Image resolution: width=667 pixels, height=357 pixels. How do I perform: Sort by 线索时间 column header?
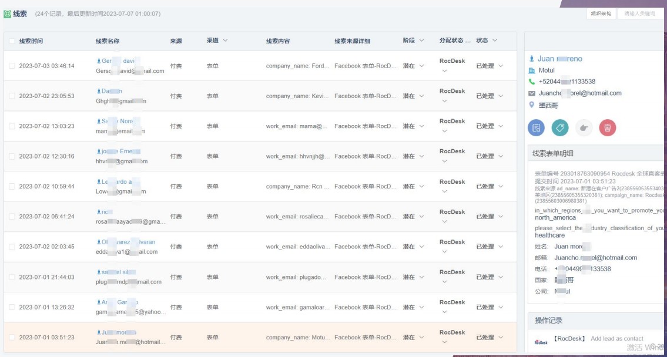(31, 41)
